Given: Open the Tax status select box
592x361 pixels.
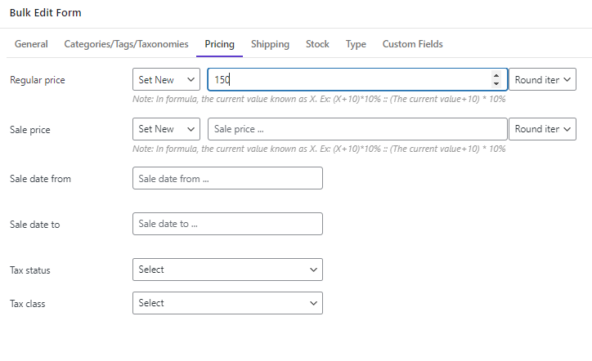Looking at the screenshot, I should coord(227,270).
